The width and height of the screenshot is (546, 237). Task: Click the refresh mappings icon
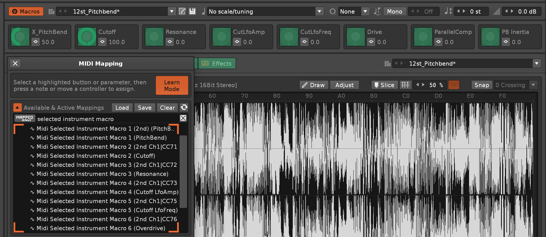click(x=184, y=107)
